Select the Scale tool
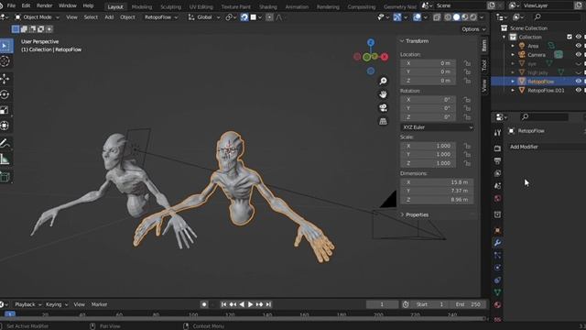586x330 pixels. (5, 110)
